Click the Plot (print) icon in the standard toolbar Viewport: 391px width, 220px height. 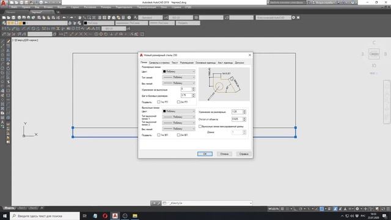(19, 18)
